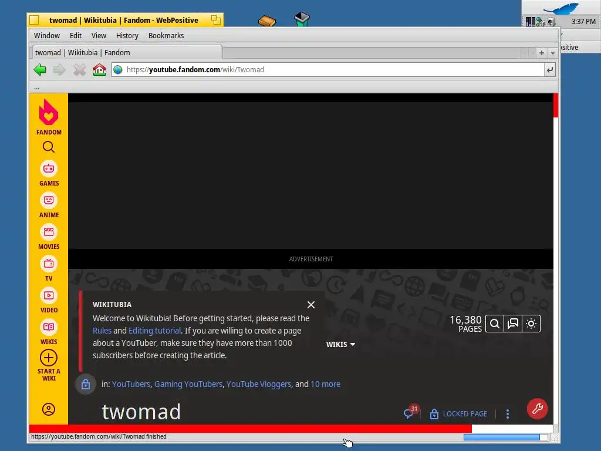Open the Editing tutorial link

[154, 331]
